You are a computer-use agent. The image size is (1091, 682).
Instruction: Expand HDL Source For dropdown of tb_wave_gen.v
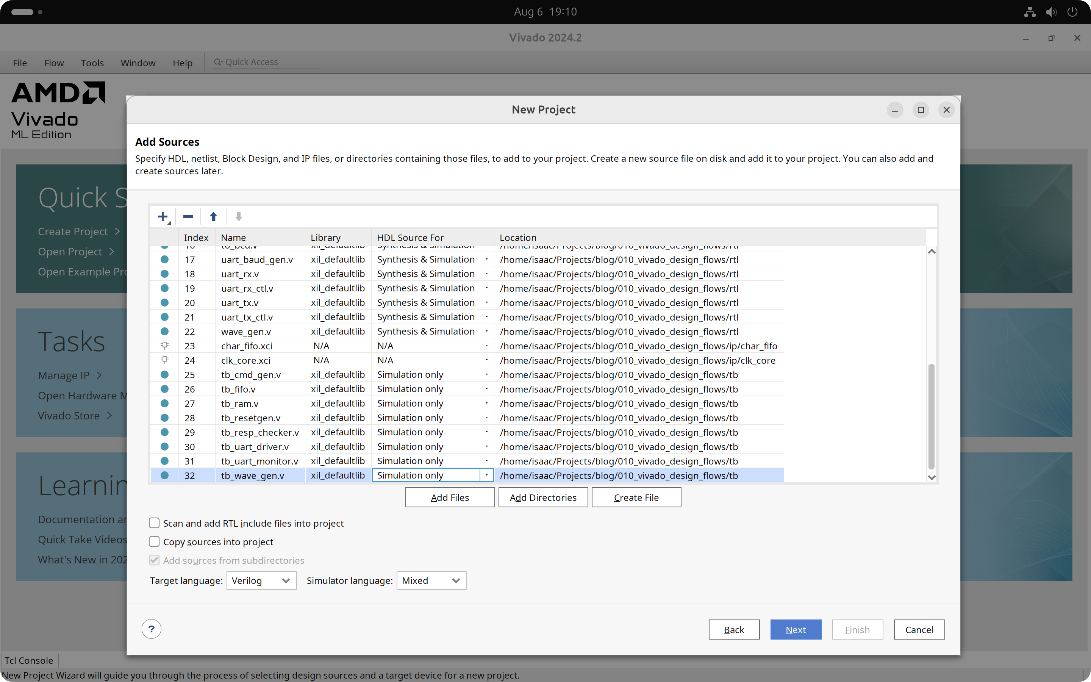(x=486, y=476)
